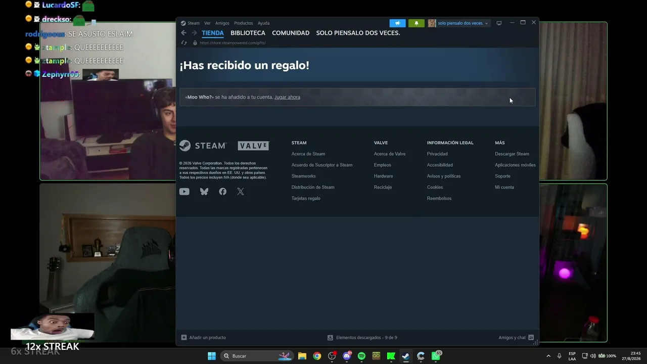The width and height of the screenshot is (647, 364).
Task: Open Windows Start menu
Action: pos(212,356)
